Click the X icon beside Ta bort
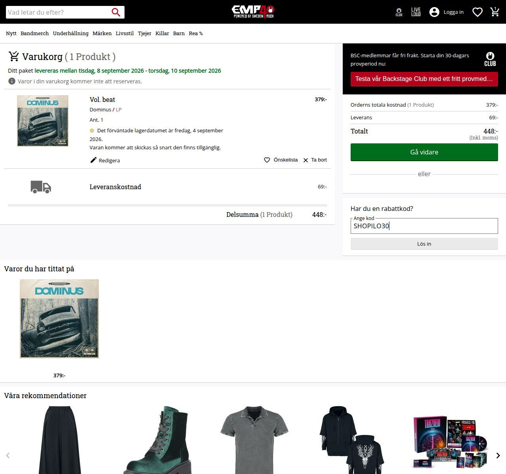Screen dimensions: 506x474 (306, 160)
